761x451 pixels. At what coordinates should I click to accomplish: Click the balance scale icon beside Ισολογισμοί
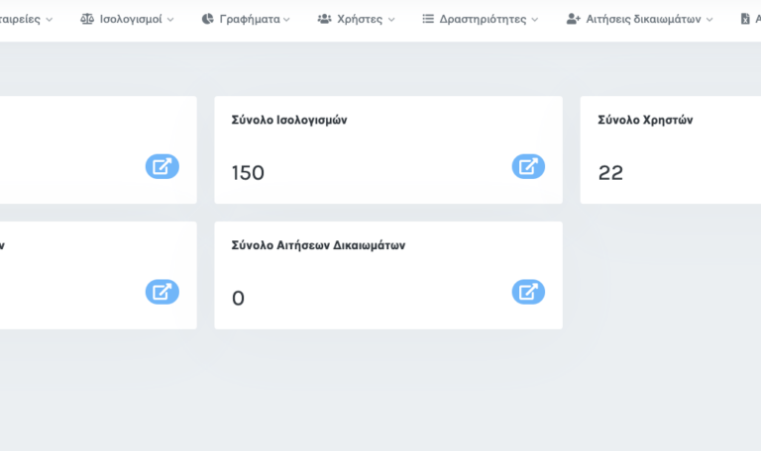pyautogui.click(x=87, y=19)
